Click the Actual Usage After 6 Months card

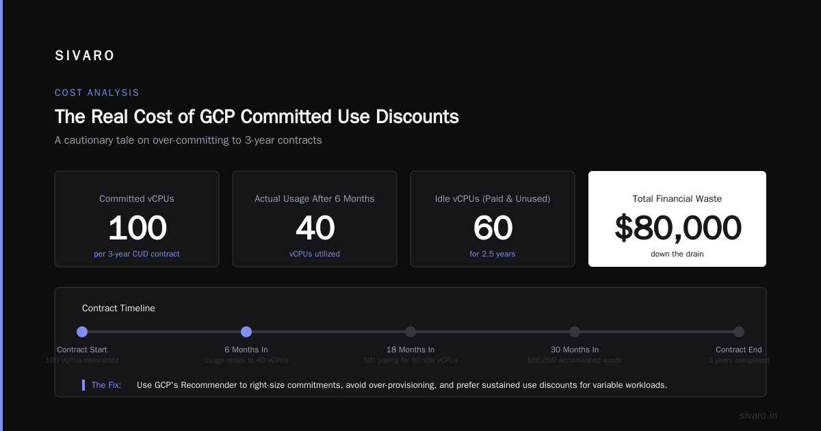[x=315, y=219]
